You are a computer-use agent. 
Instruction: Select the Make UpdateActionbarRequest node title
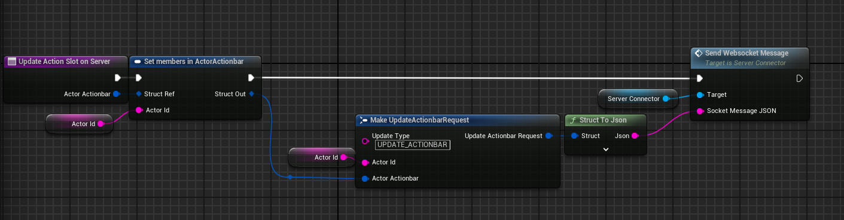pos(419,120)
